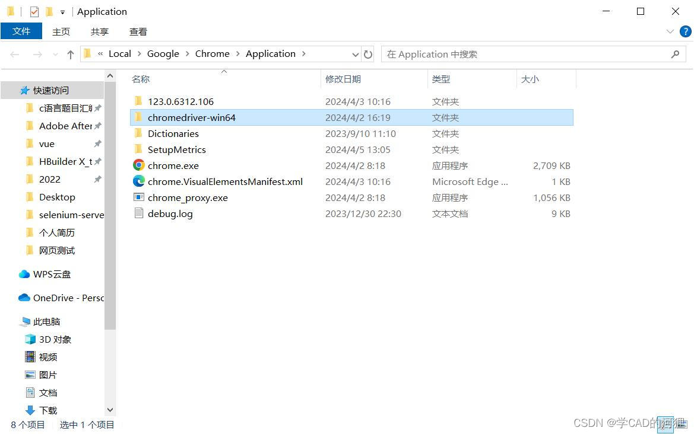Switch to the 查看 ribbon tab
This screenshot has height=434, width=694.
click(138, 31)
